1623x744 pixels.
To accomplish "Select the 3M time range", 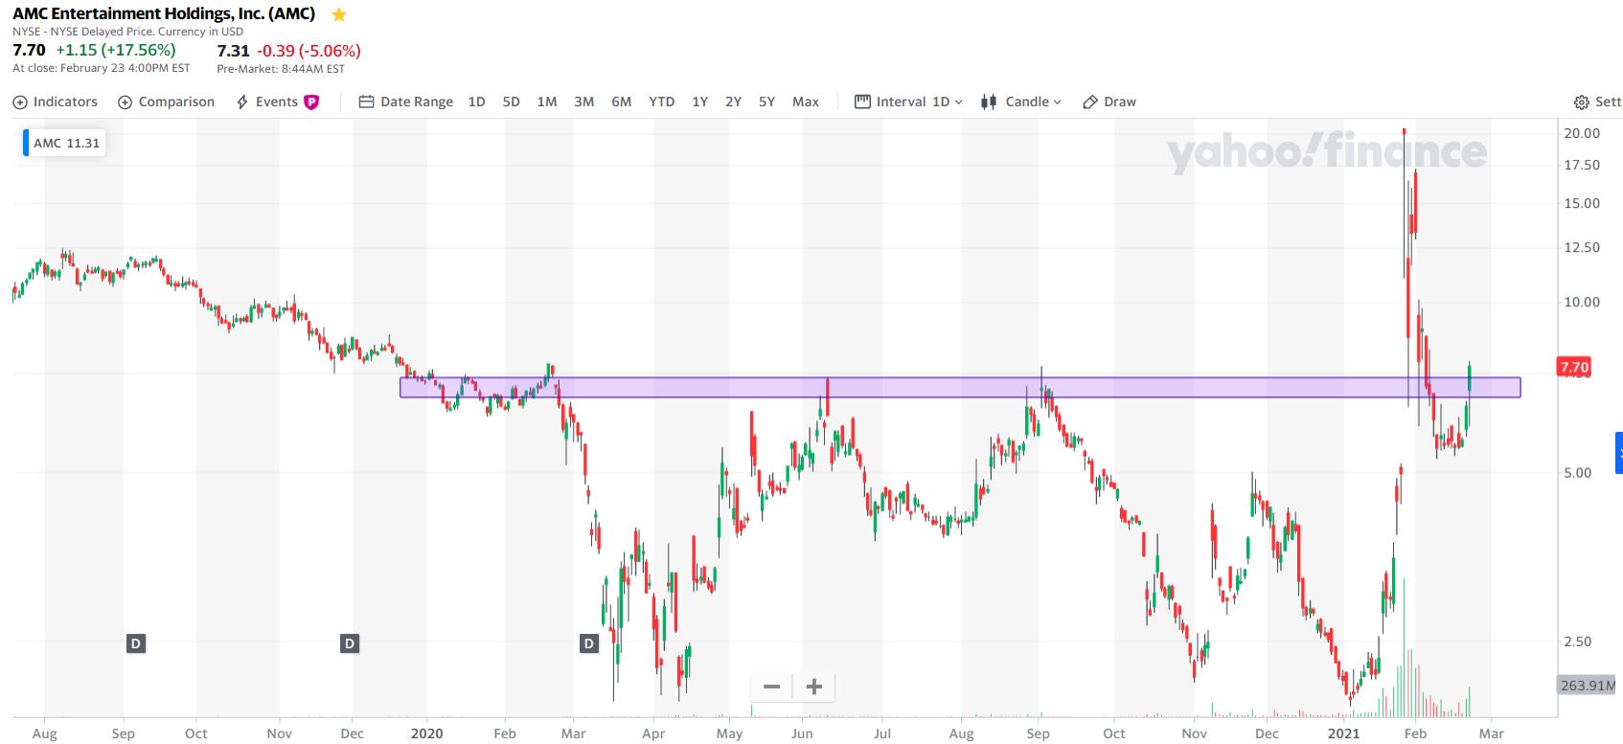I will [584, 101].
